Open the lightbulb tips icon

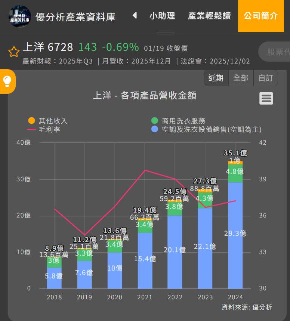click(7, 81)
